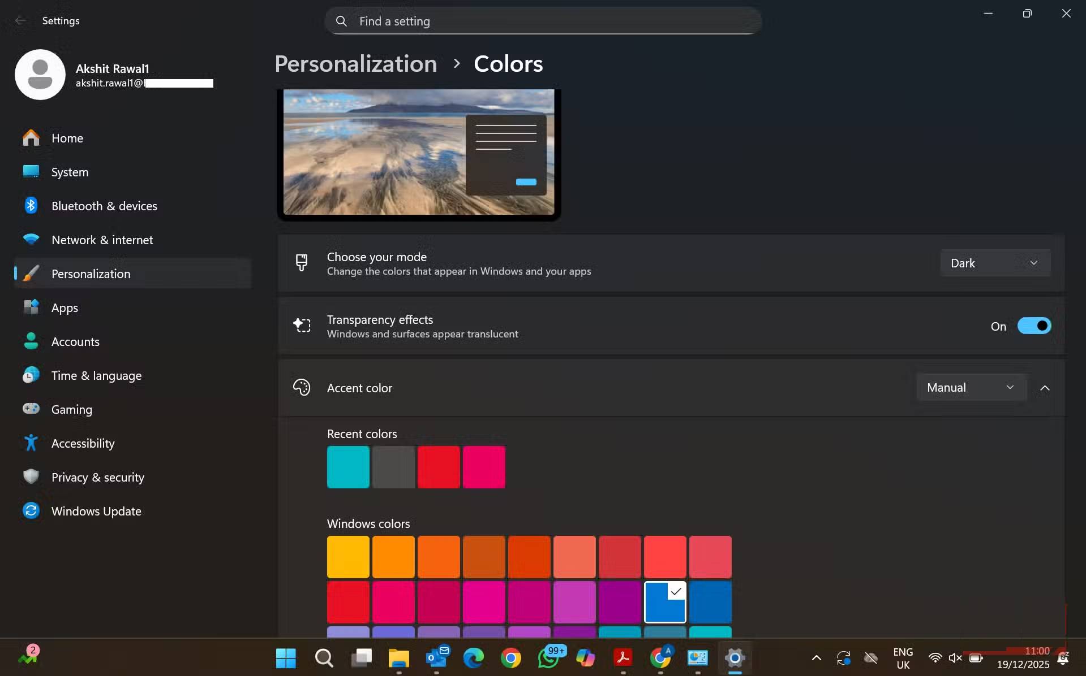This screenshot has height=676, width=1086.
Task: Click the Personalization breadcrumb link
Action: pos(355,64)
